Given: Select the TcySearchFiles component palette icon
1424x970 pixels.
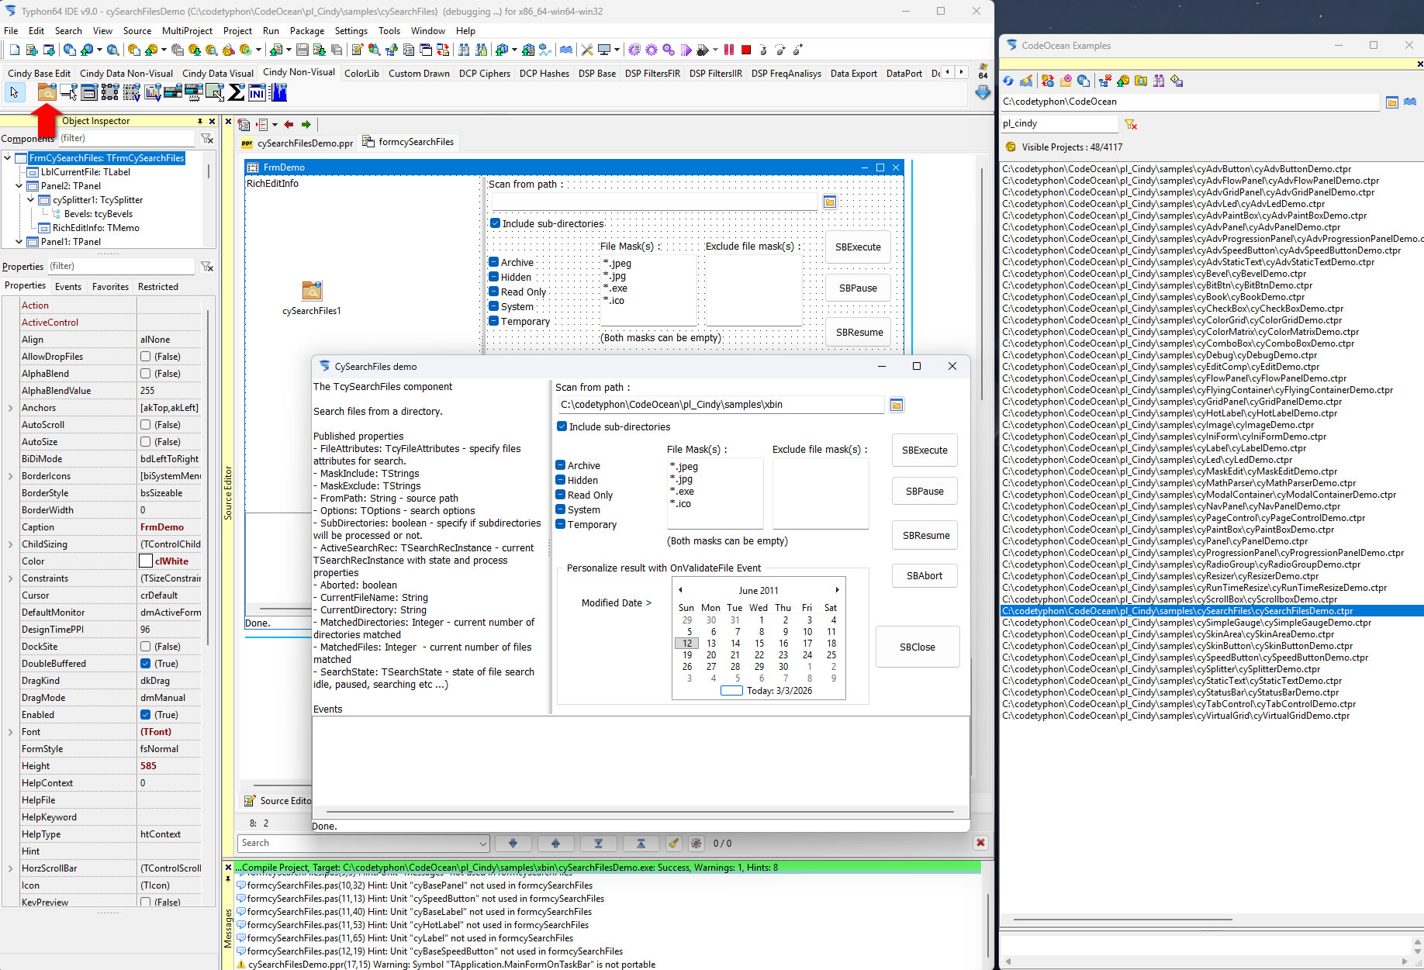Looking at the screenshot, I should coord(47,93).
